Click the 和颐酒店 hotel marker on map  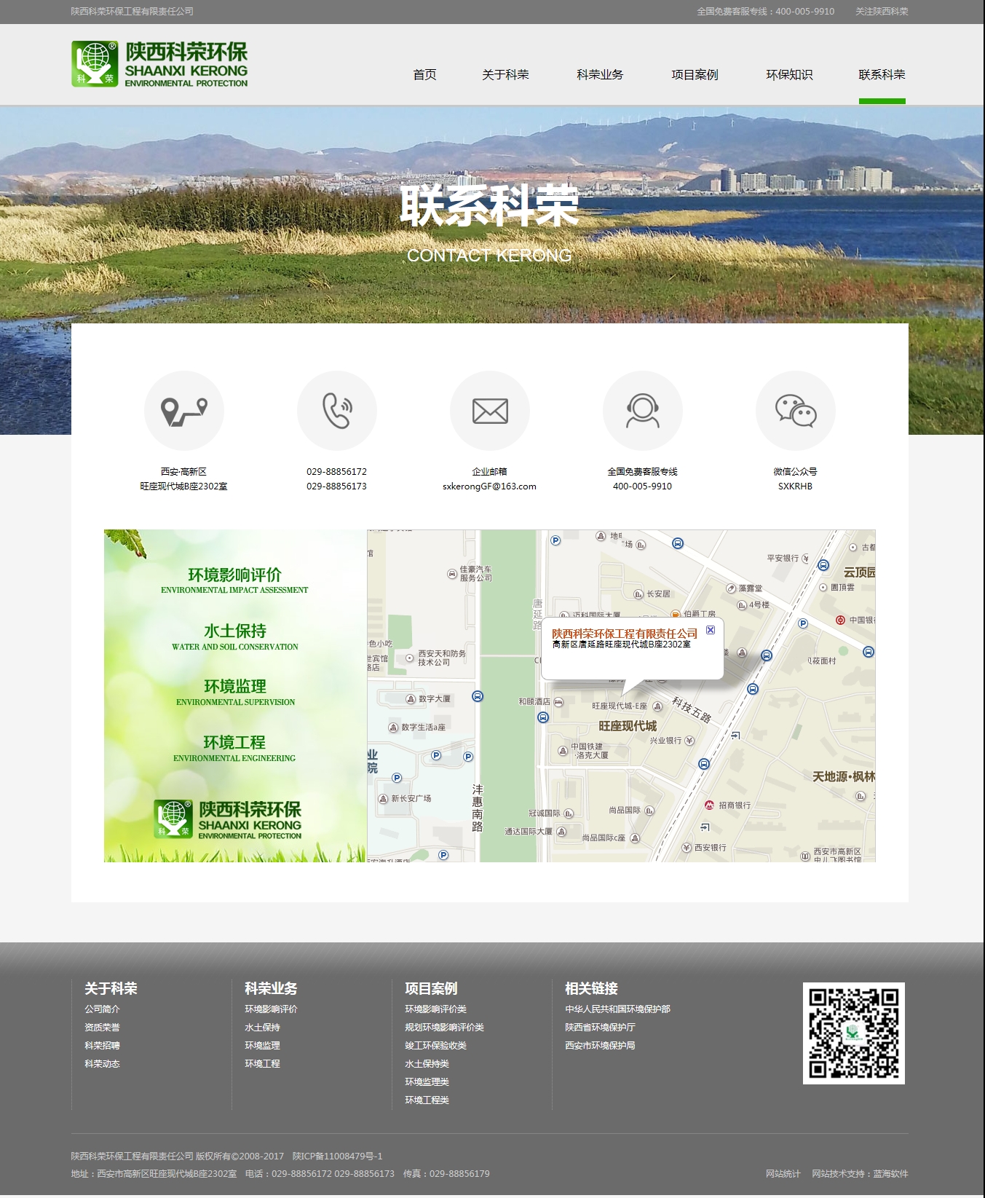[558, 702]
